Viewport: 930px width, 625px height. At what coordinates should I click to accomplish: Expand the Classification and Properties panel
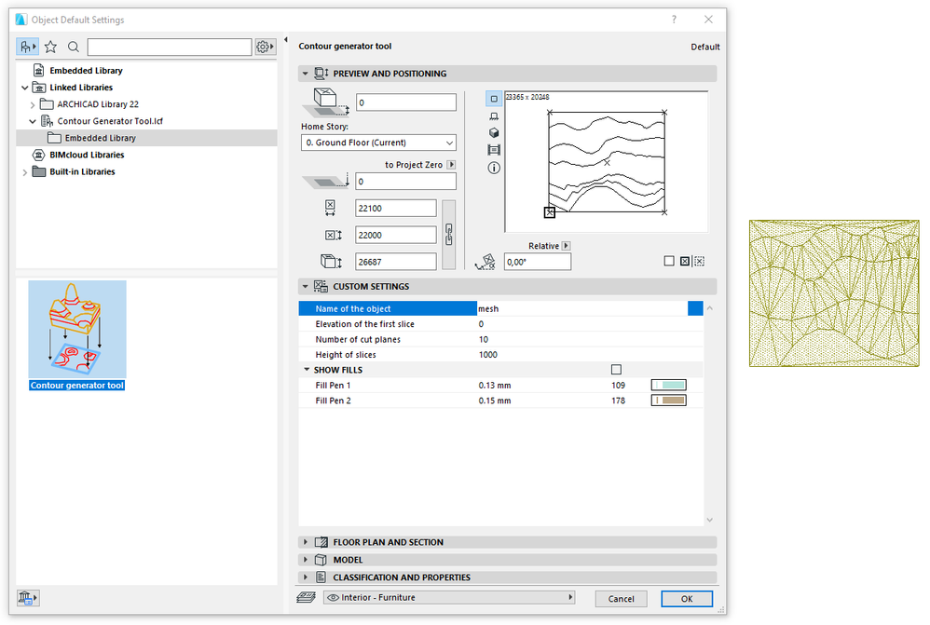tap(306, 577)
